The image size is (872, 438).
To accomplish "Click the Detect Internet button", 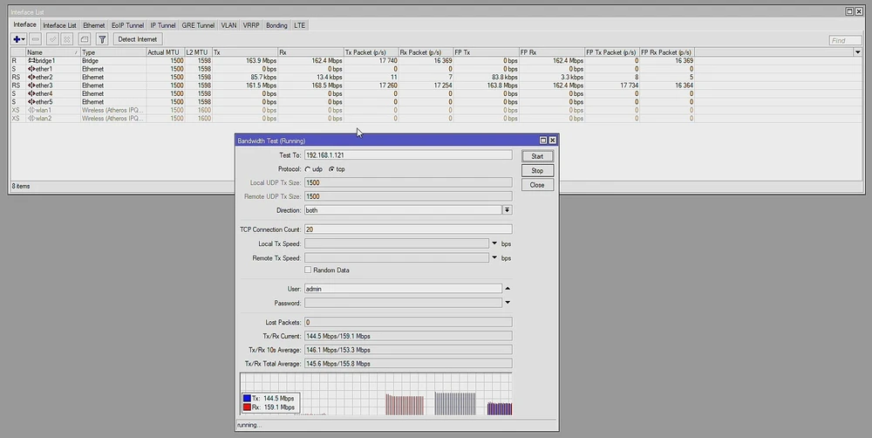I will coord(138,39).
